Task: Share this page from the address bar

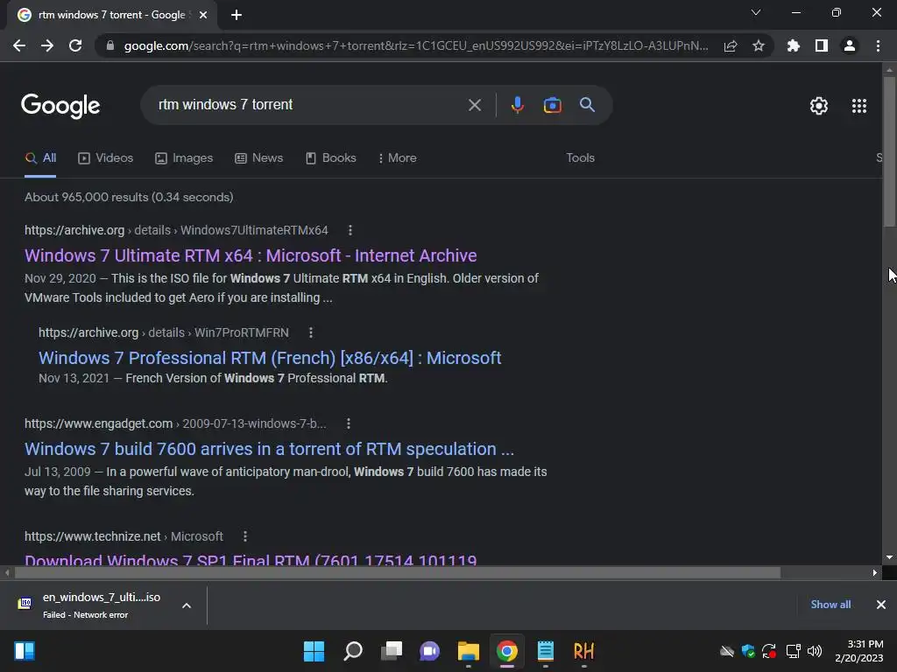Action: click(x=731, y=45)
